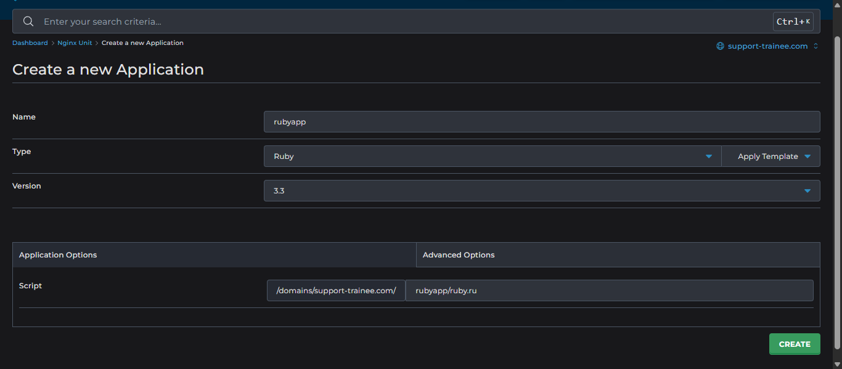Open the support-trainee.com domain selector

(767, 46)
